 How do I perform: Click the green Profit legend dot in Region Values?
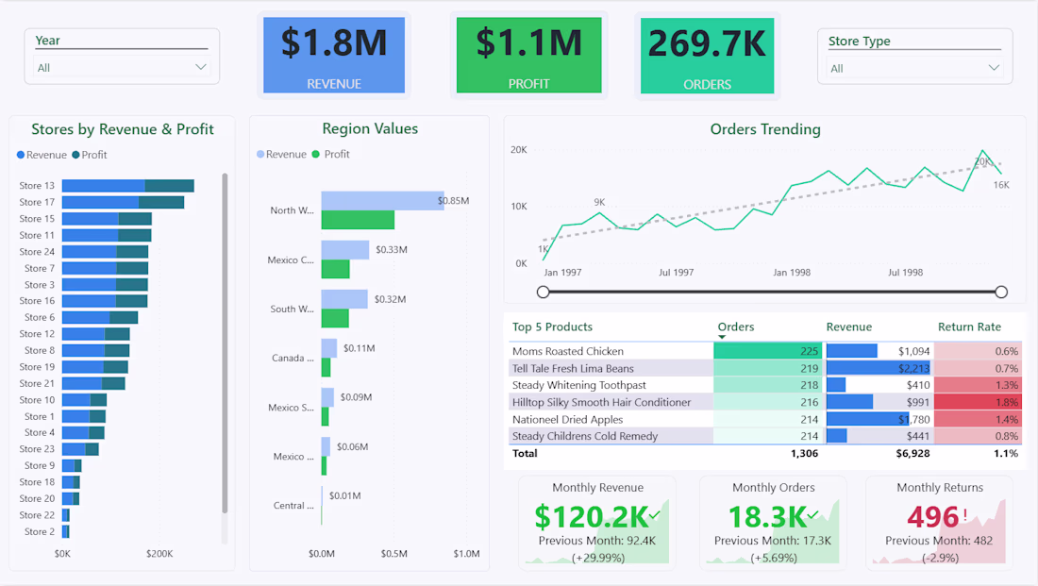(316, 154)
